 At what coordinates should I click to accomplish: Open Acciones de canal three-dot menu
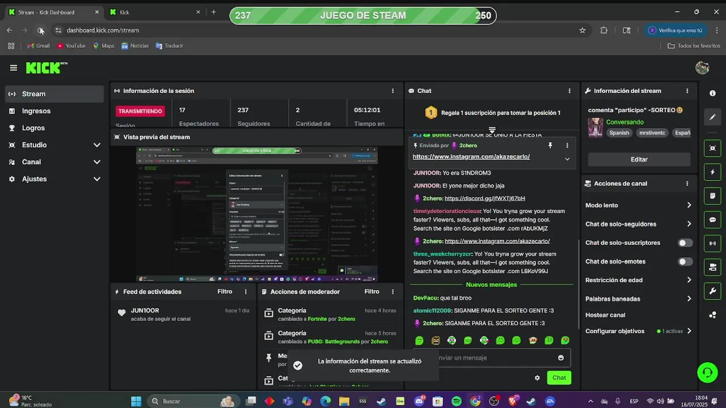point(687,184)
